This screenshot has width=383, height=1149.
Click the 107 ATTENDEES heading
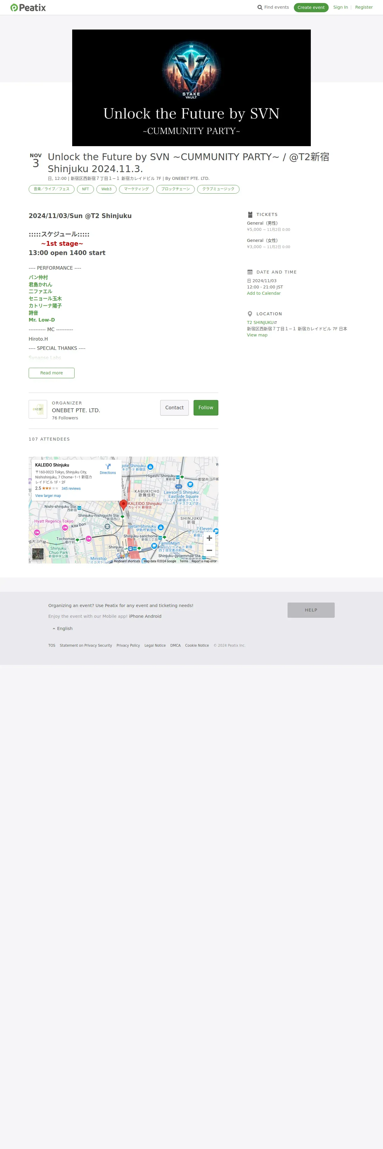[50, 439]
